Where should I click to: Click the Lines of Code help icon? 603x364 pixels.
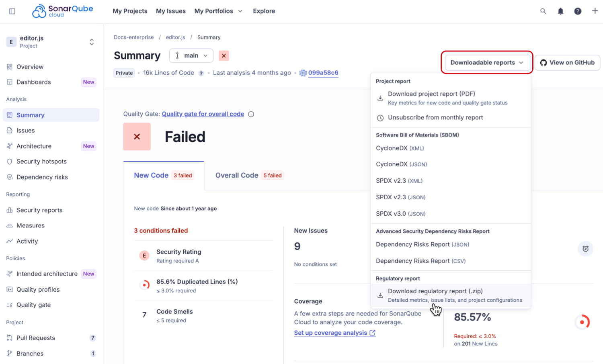[x=201, y=73]
